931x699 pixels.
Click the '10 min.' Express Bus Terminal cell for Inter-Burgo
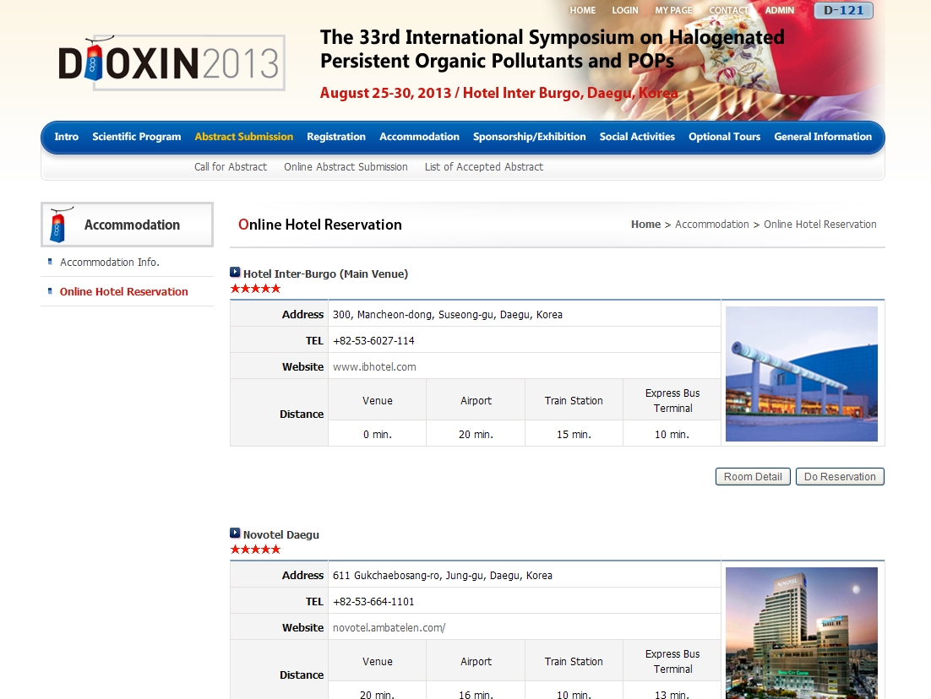point(672,435)
